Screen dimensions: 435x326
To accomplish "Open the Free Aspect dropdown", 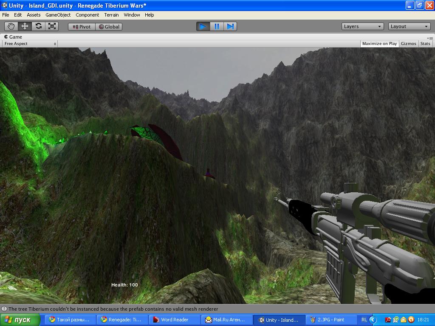I will pos(30,44).
